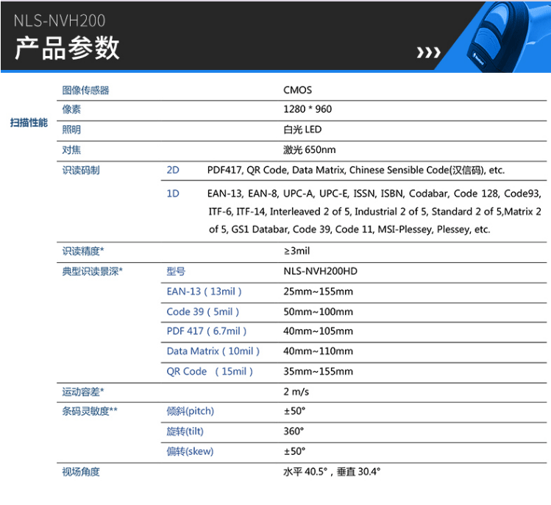Image resolution: width=551 pixels, height=505 pixels.
Task: Click the 1D sub-label
Action: 173,194
